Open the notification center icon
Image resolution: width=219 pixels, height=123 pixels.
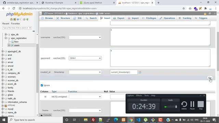click(214, 120)
